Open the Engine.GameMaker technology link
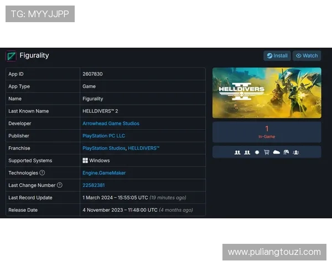This screenshot has height=266, width=332. point(104,173)
